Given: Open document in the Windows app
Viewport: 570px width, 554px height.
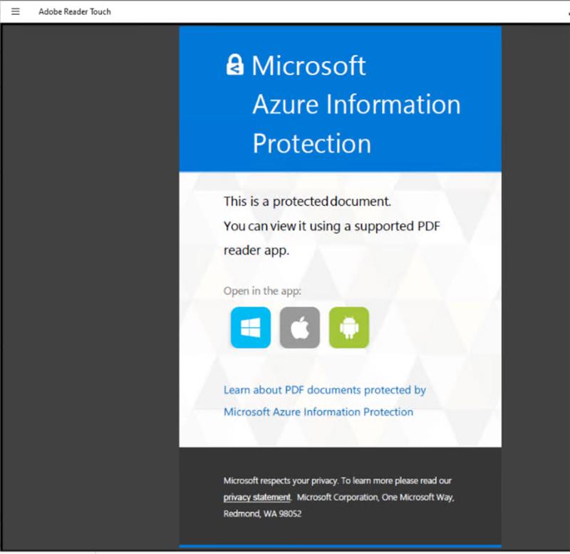Looking at the screenshot, I should pos(251,327).
